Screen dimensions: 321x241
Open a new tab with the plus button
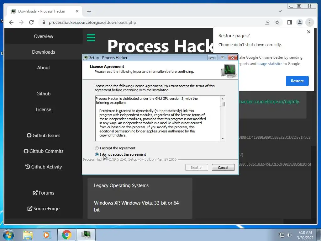click(x=89, y=11)
